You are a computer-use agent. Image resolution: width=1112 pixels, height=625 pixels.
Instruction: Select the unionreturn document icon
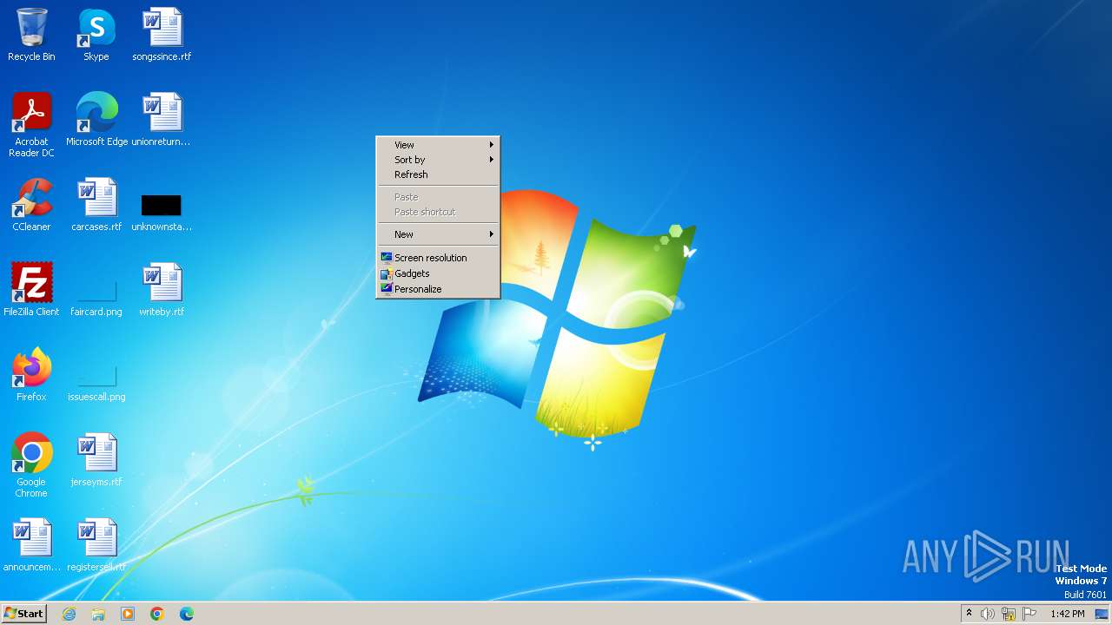point(162,120)
